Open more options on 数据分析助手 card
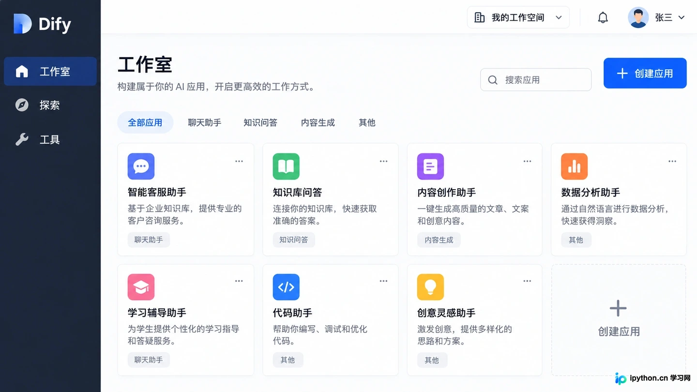 coord(672,161)
